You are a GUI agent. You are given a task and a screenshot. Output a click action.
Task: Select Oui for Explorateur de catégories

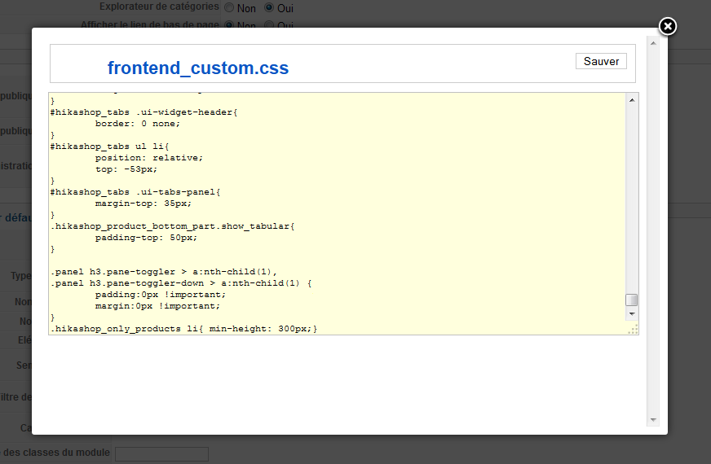click(x=269, y=7)
